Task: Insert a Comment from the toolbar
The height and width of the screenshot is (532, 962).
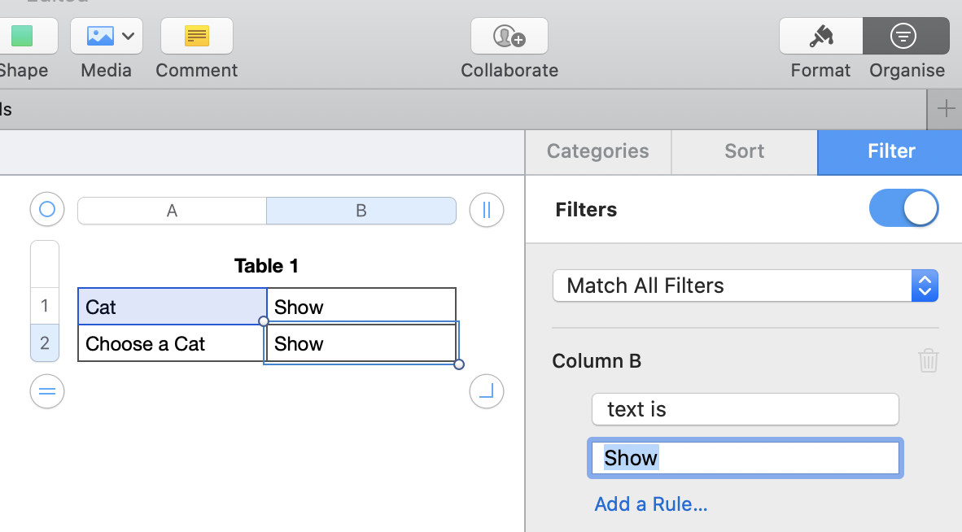Action: pos(197,37)
